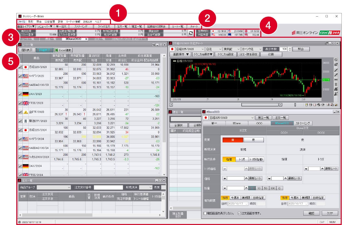Open テクニカル保存 dropdown
The height and width of the screenshot is (225, 358).
click(x=203, y=55)
